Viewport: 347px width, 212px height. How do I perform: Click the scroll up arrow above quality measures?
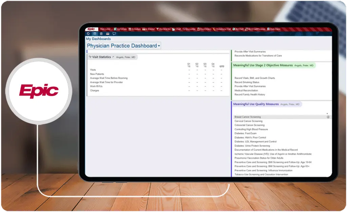pos(327,113)
